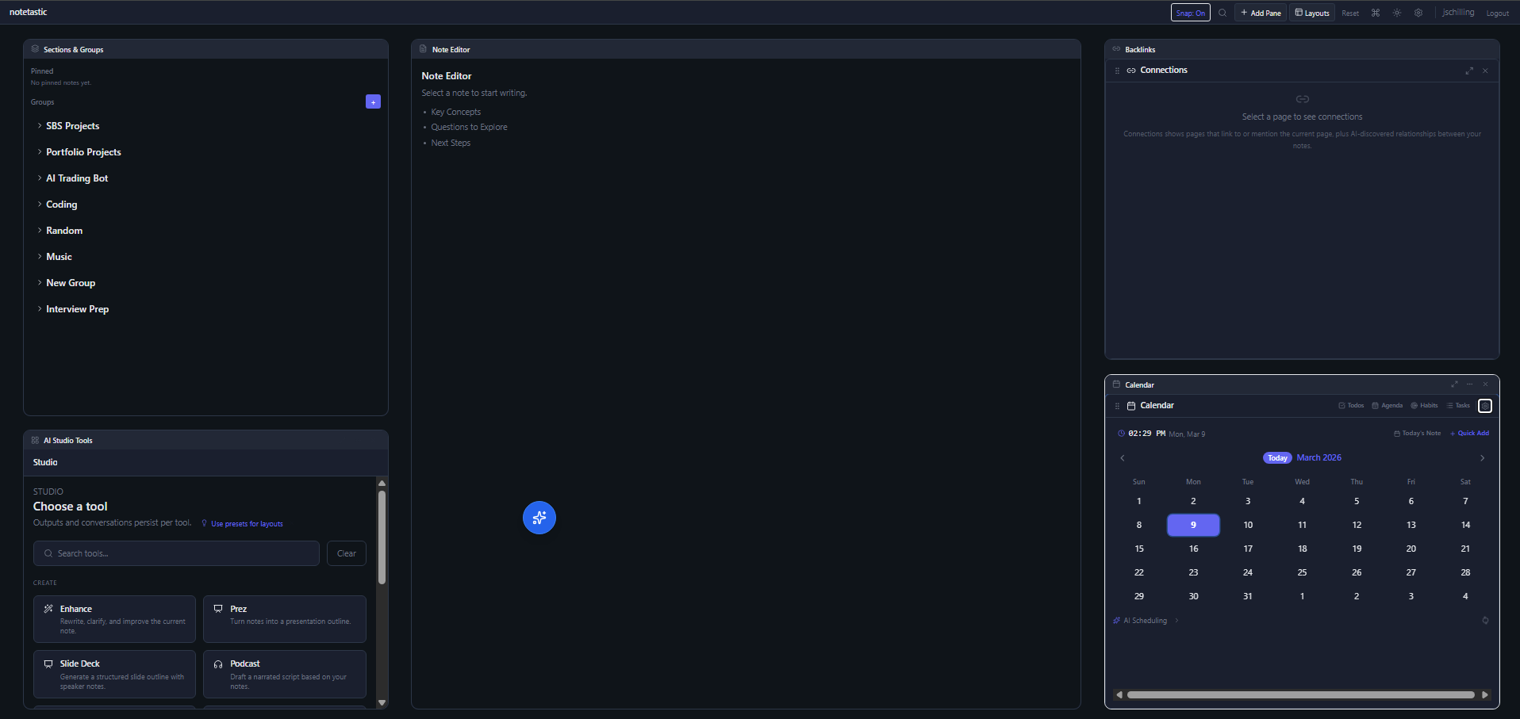Expand the SBS Projects group
1520x719 pixels.
[x=72, y=126]
